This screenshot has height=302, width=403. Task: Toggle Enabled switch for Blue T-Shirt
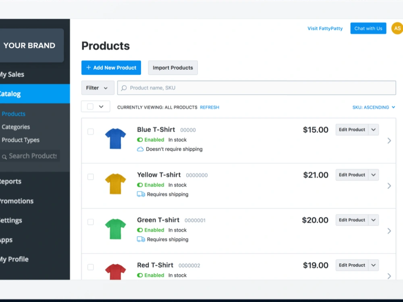[x=140, y=140]
